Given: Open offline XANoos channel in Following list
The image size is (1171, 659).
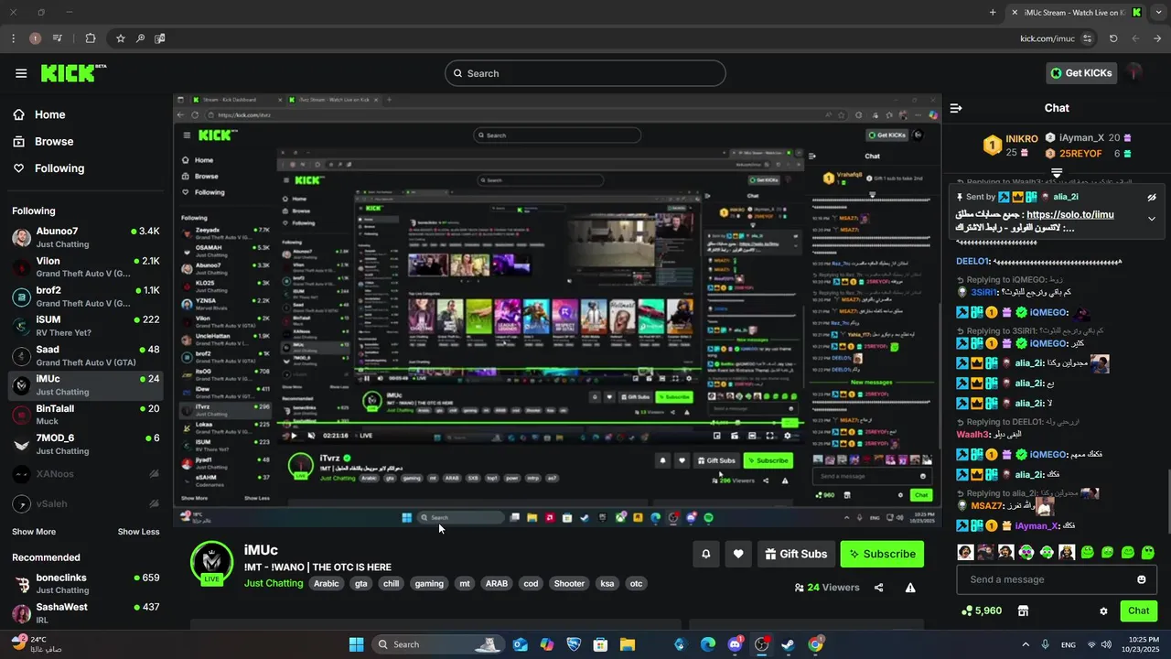Looking at the screenshot, I should (x=86, y=474).
